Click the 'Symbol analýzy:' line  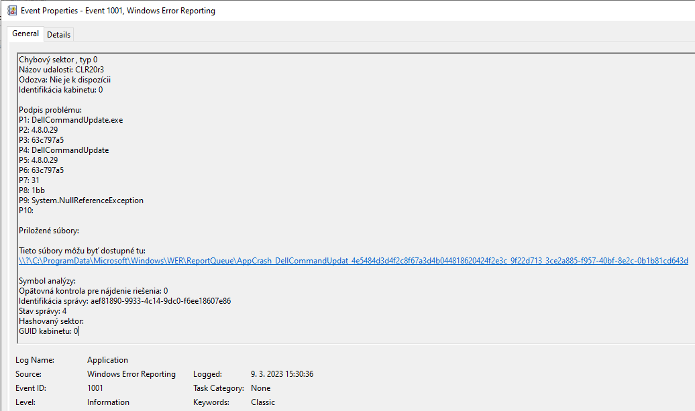[47, 281]
